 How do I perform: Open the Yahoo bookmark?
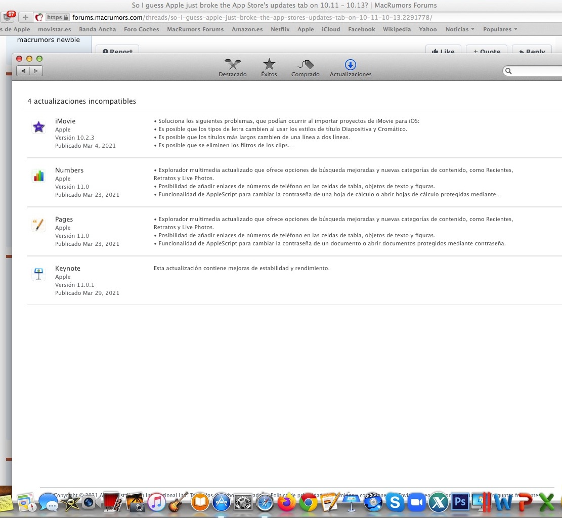pos(427,29)
